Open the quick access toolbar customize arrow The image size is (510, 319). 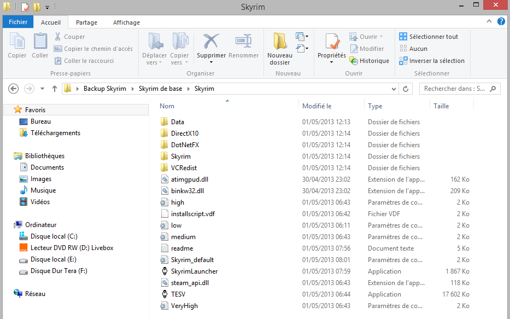(47, 7)
